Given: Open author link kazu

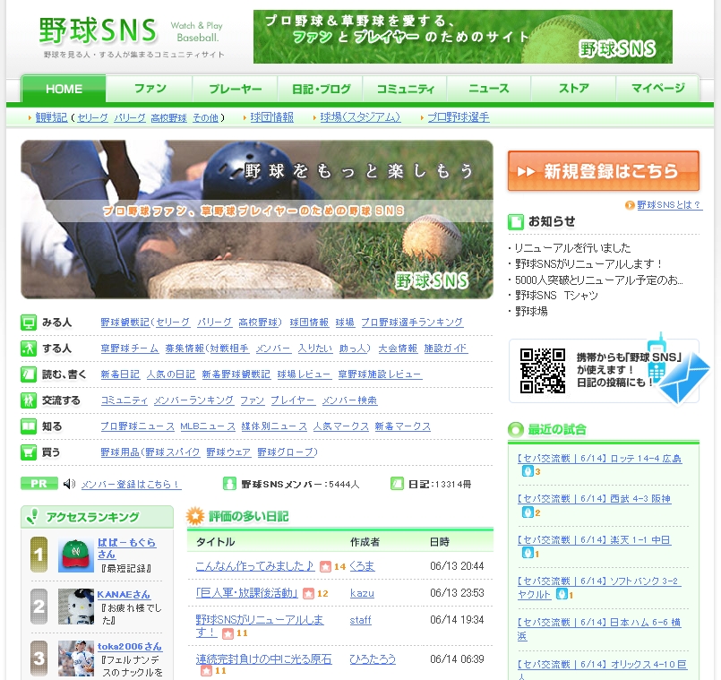Looking at the screenshot, I should [x=362, y=593].
